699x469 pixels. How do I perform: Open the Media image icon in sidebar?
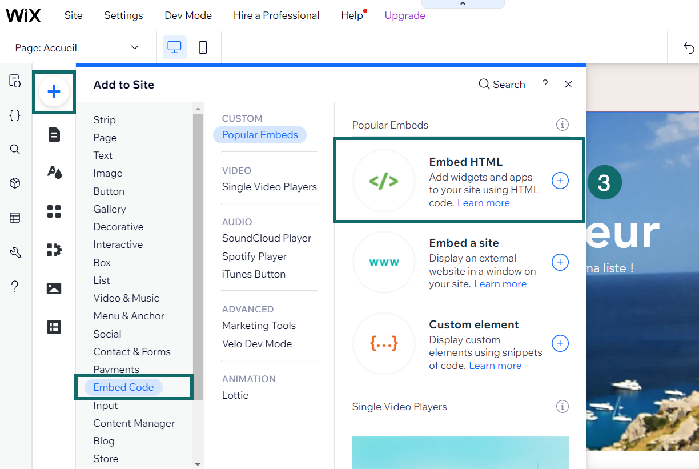pyautogui.click(x=54, y=288)
